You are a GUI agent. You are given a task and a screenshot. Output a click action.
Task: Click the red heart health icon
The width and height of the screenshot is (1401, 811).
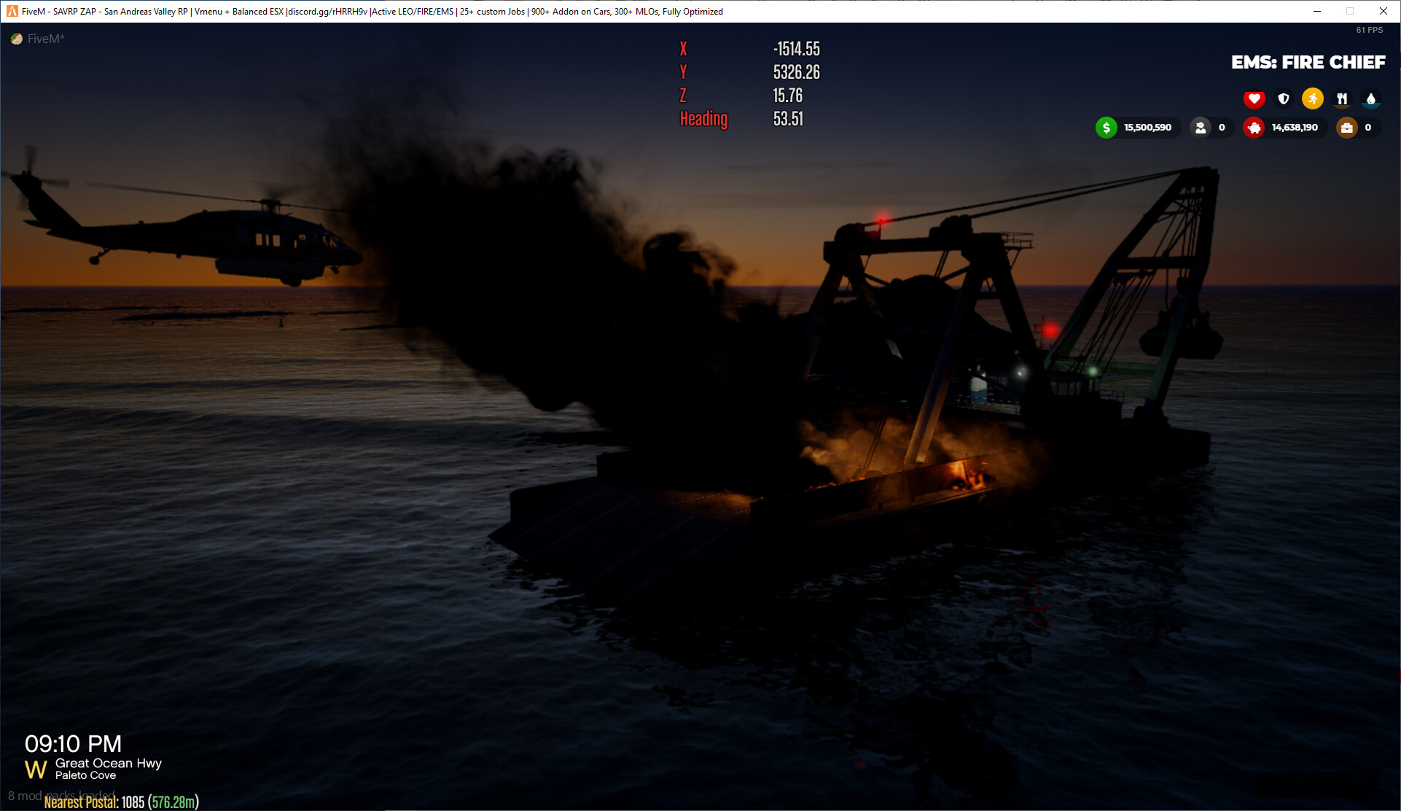pyautogui.click(x=1254, y=98)
